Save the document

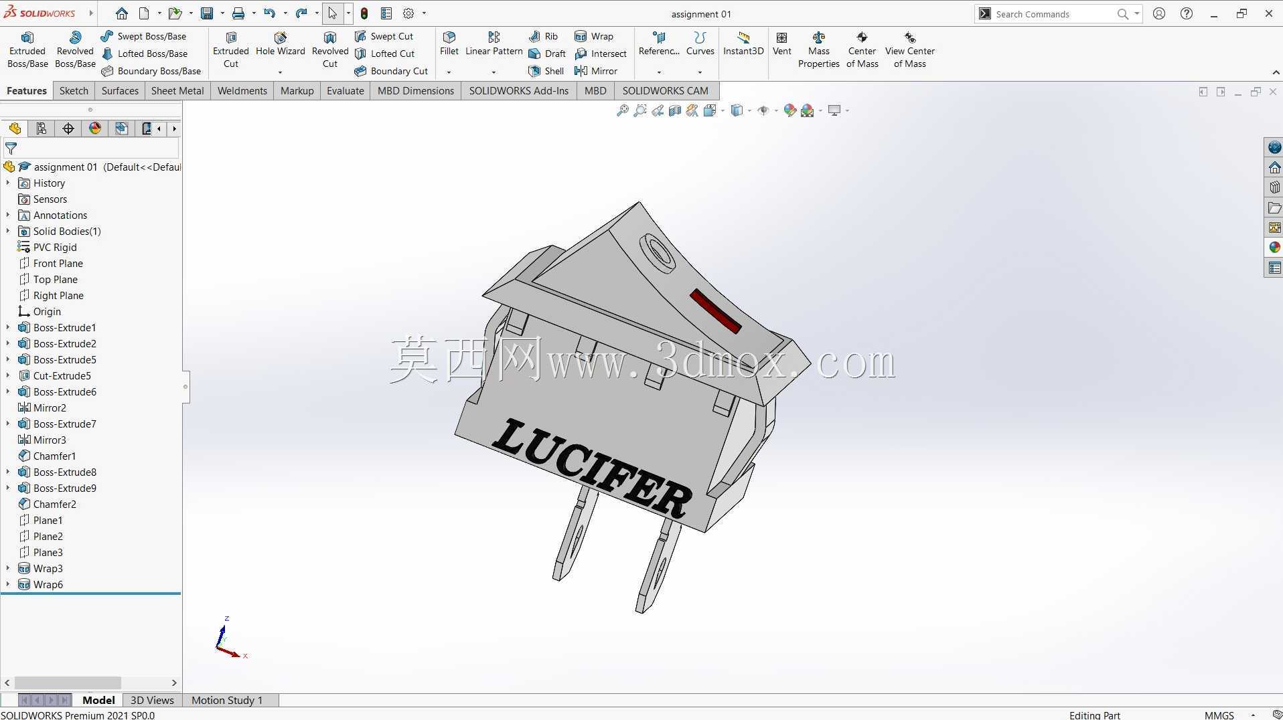coord(207,13)
